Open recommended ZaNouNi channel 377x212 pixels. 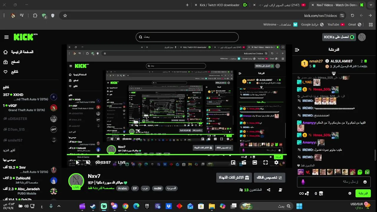coord(29,180)
